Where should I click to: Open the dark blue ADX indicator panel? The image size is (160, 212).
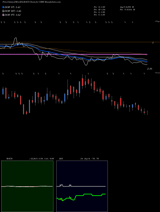click(x=82, y=186)
